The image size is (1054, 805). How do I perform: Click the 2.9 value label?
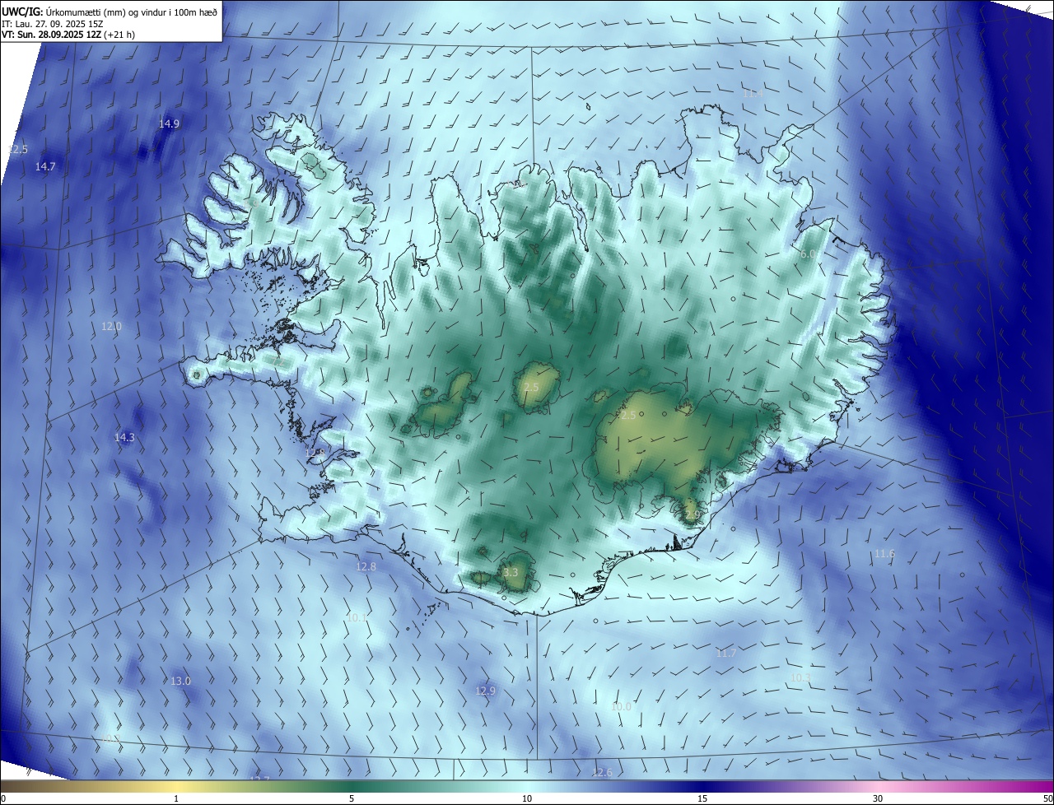coord(692,514)
